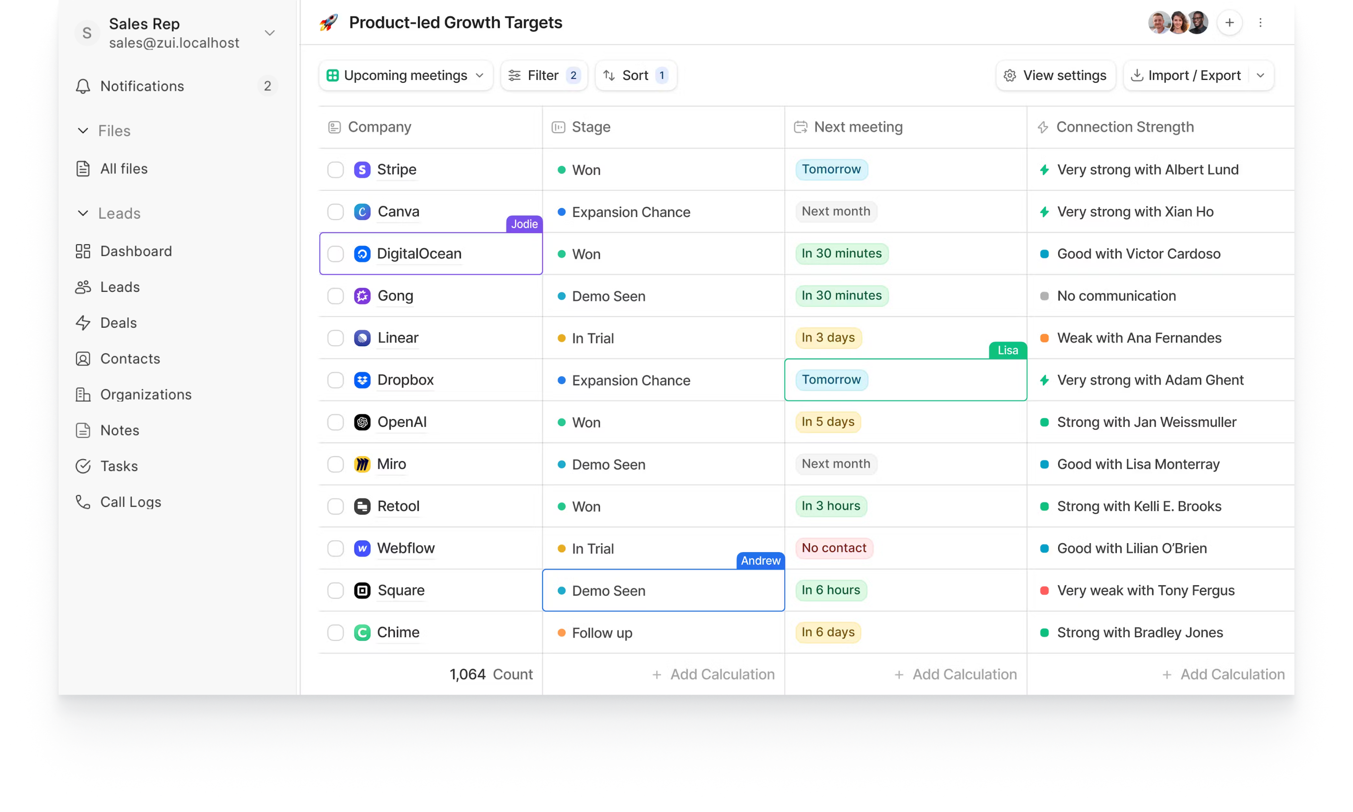The height and width of the screenshot is (812, 1353).
Task: Tick the Chime row checkbox
Action: (x=335, y=633)
